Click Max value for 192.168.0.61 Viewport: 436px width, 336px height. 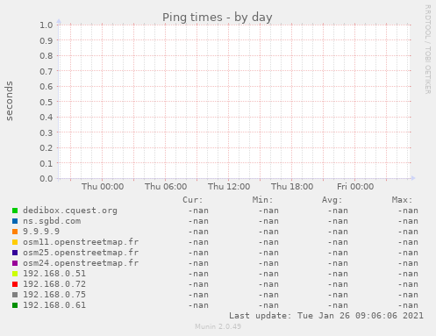point(408,305)
